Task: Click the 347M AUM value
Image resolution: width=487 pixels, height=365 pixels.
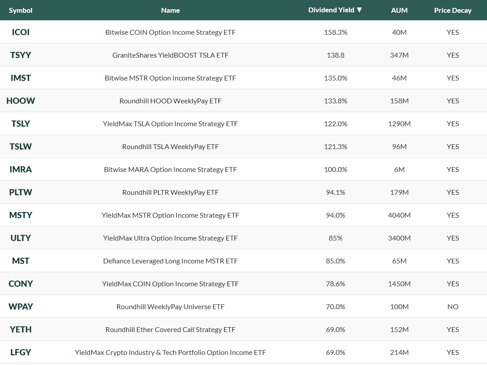Action: pos(399,55)
